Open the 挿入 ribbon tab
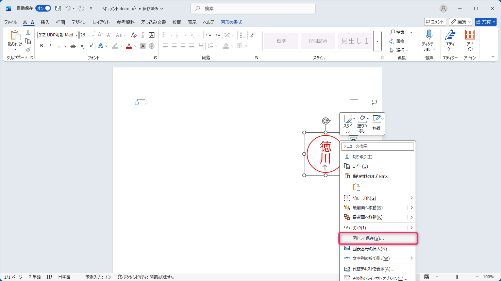Viewport: 501px width, 281px height. [x=45, y=22]
